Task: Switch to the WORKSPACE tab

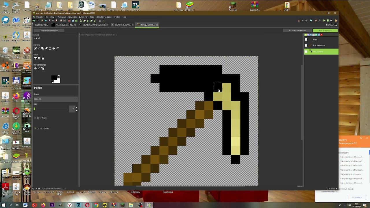Action: pos(42,25)
